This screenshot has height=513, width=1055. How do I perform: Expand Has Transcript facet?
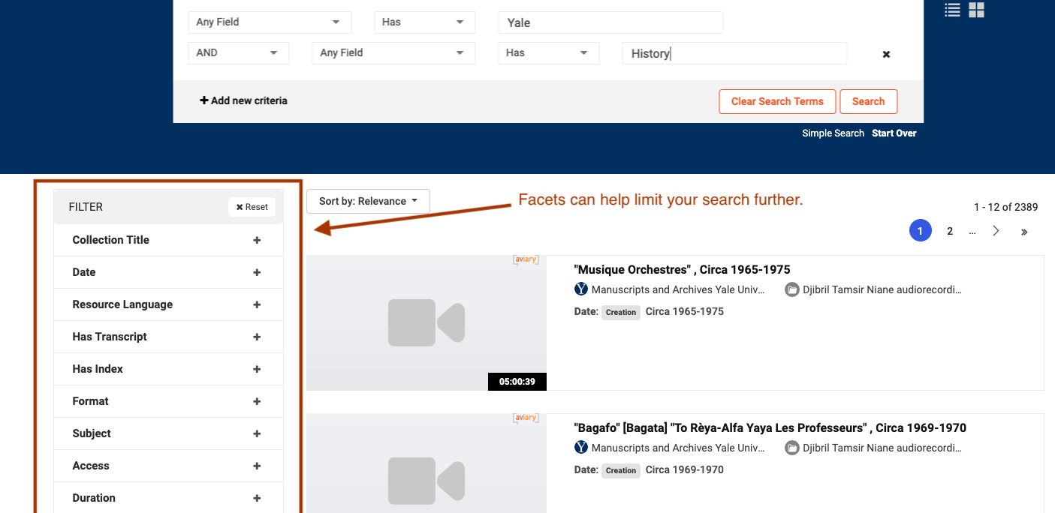click(x=168, y=337)
